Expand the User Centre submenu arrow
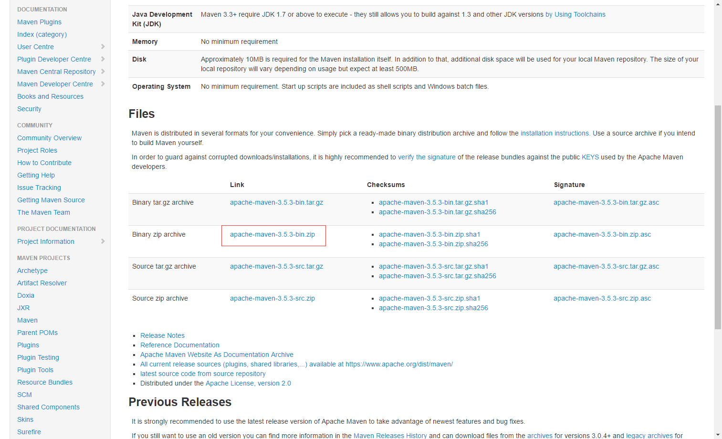 [103, 47]
